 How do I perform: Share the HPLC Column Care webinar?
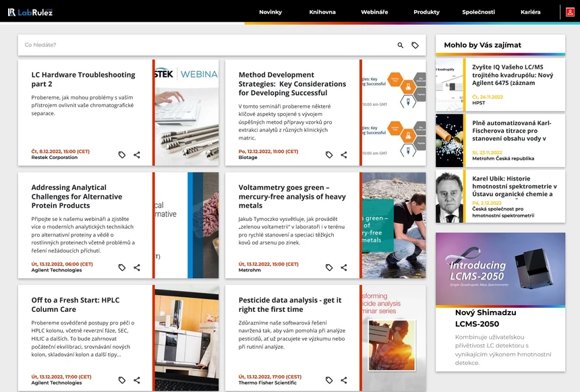coord(137,380)
